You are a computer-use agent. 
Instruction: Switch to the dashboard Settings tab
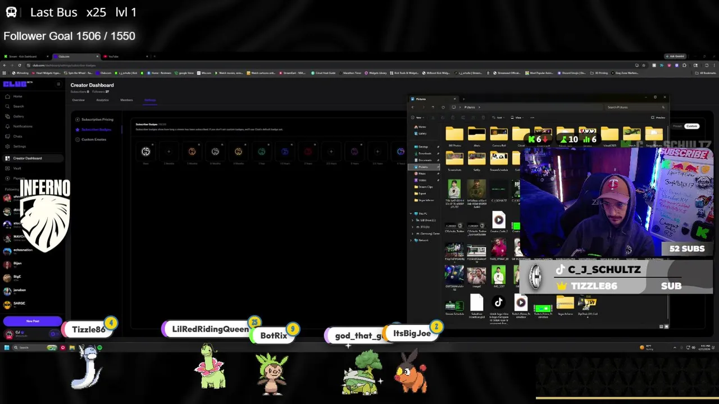coord(150,100)
